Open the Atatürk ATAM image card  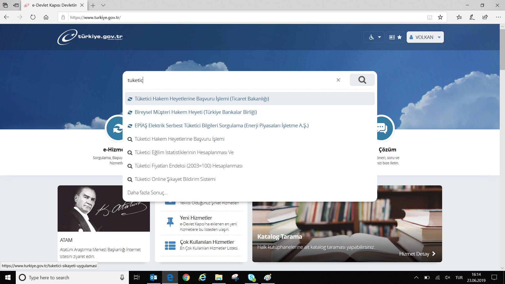click(x=104, y=208)
